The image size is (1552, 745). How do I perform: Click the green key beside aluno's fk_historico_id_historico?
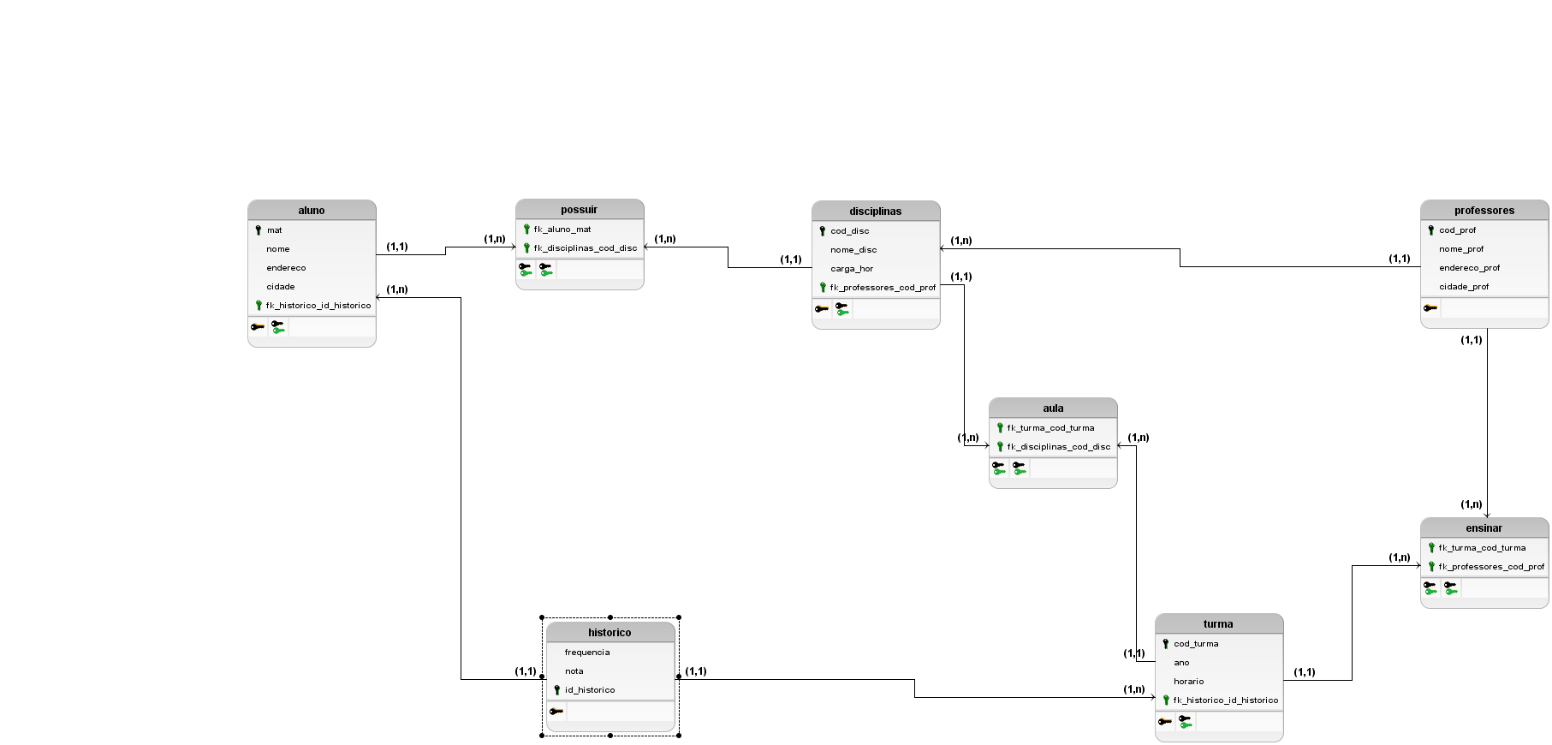point(259,306)
